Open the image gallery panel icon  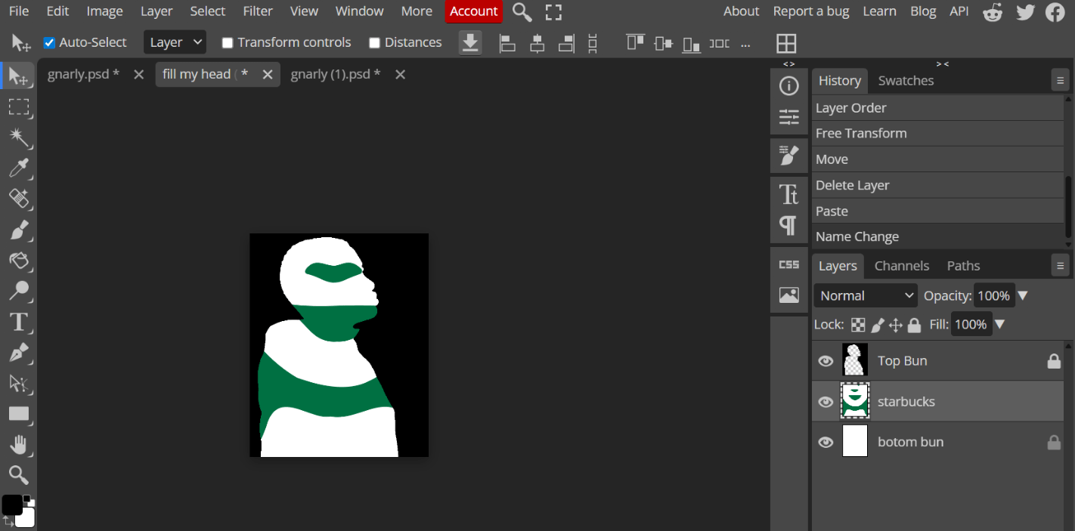pyautogui.click(x=788, y=295)
